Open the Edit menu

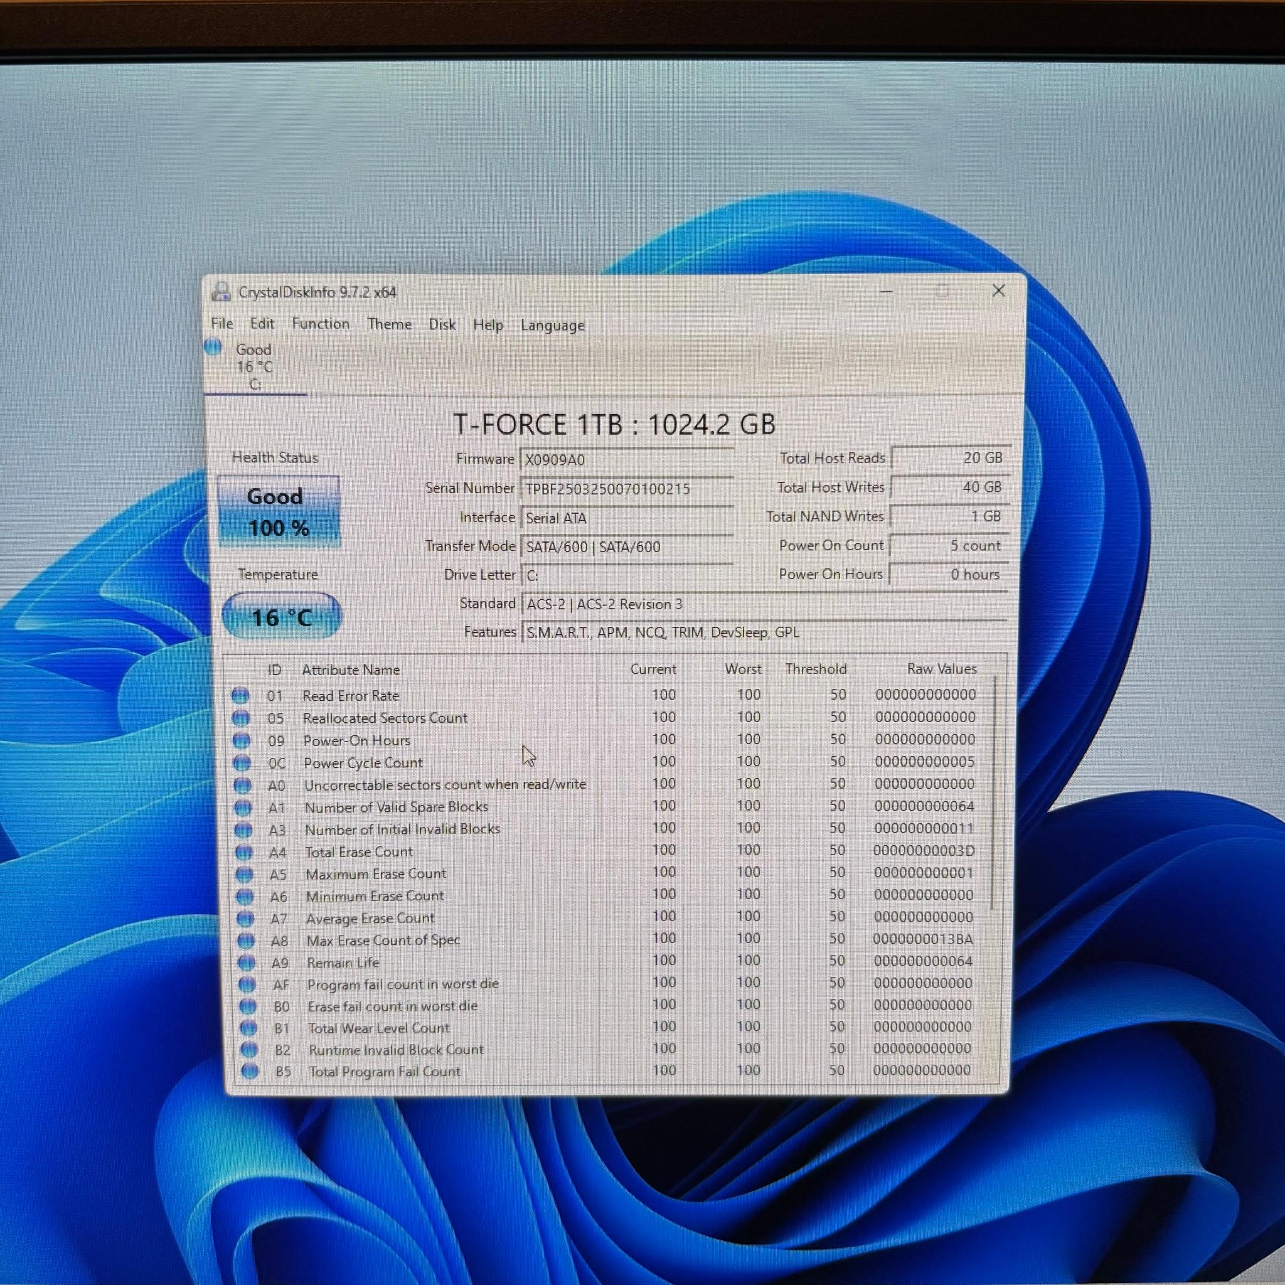click(262, 323)
